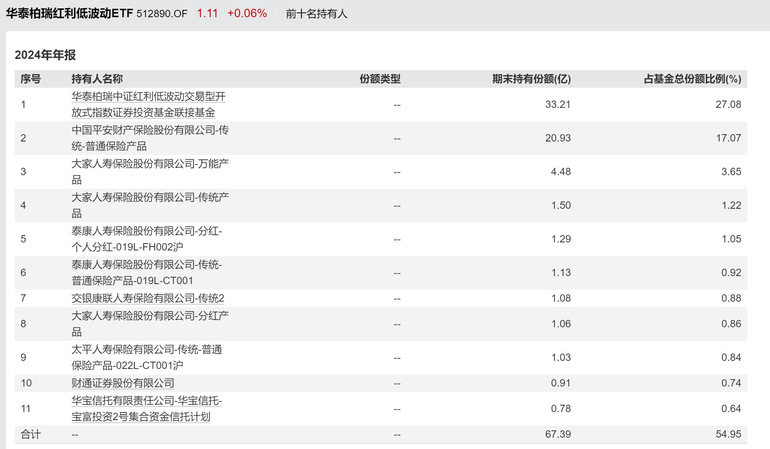
Task: Click price change +0.06% in header
Action: (247, 14)
